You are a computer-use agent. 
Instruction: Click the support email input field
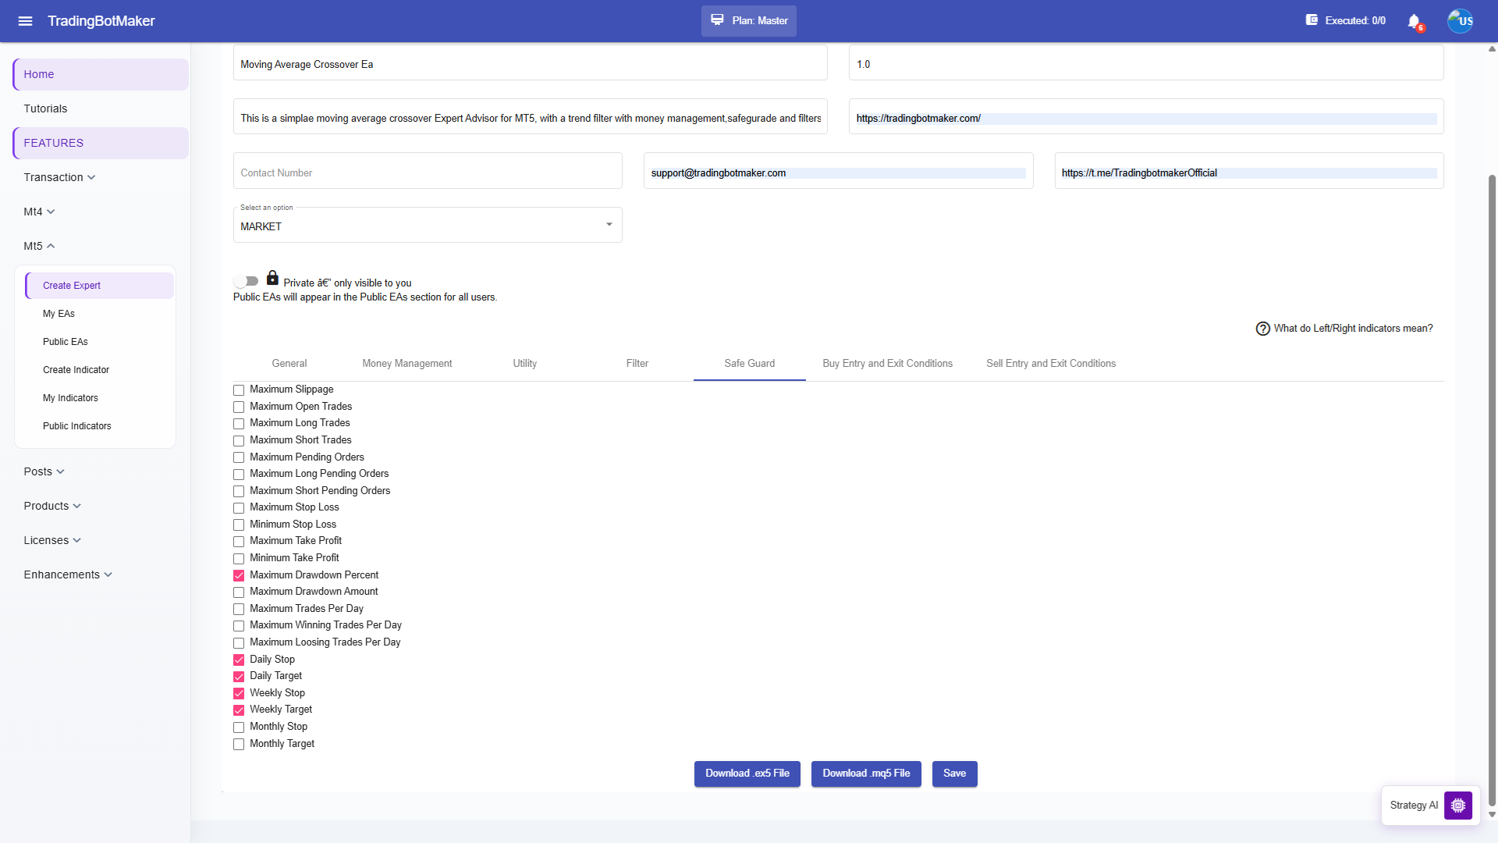(839, 171)
